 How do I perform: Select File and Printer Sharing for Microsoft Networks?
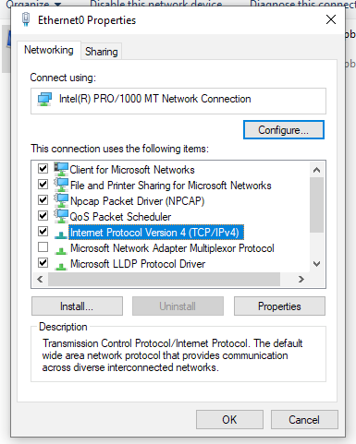(171, 186)
